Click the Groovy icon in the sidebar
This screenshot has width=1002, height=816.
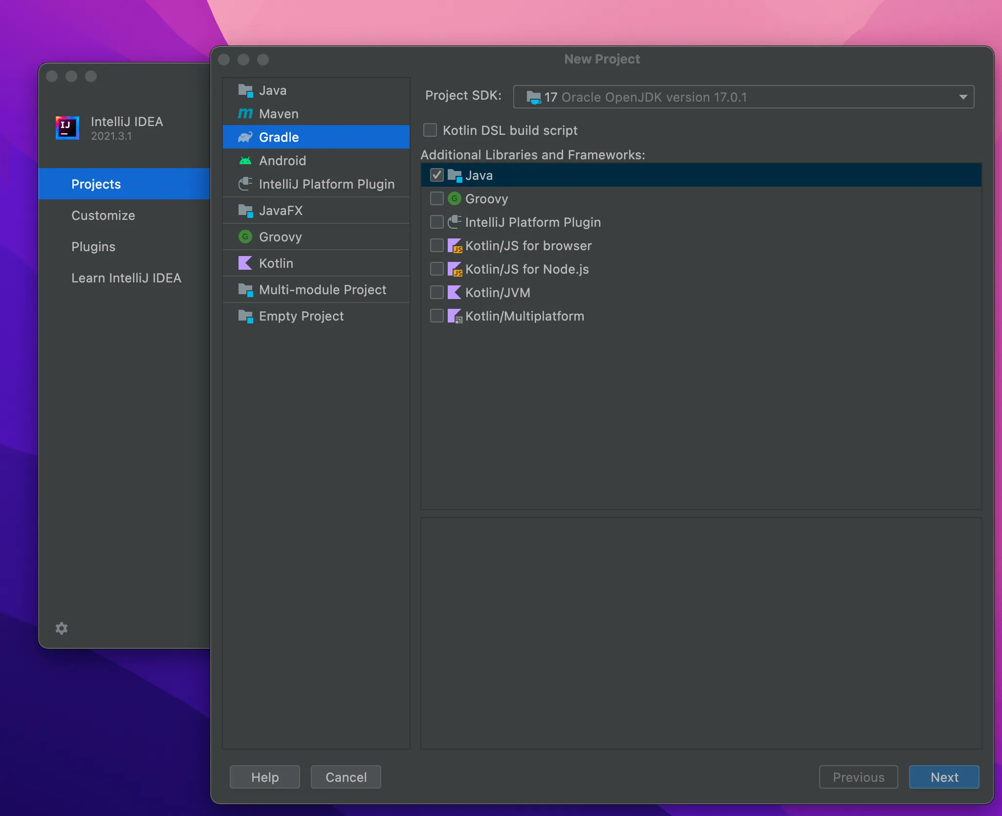click(245, 236)
